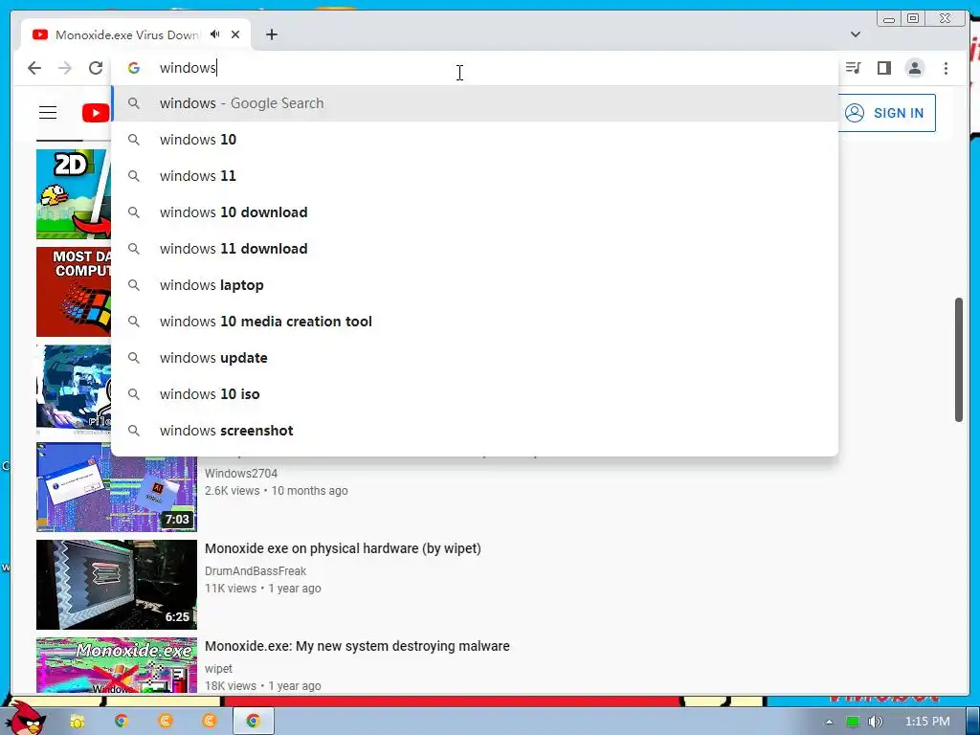Click the 1:15 PM taskbar clock
The height and width of the screenshot is (735, 980).
(x=927, y=722)
